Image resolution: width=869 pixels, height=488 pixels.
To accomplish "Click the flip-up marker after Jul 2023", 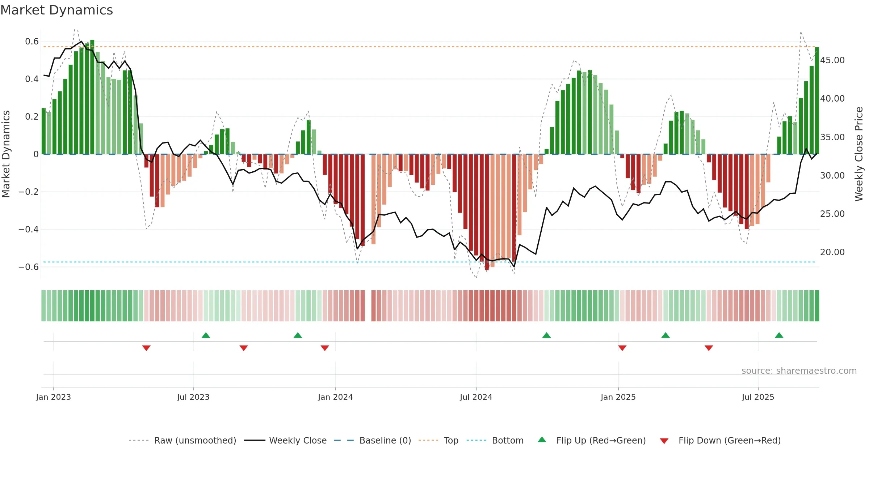I will click(206, 335).
